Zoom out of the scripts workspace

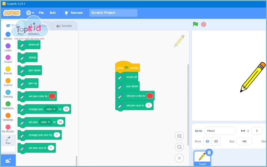coord(180,147)
